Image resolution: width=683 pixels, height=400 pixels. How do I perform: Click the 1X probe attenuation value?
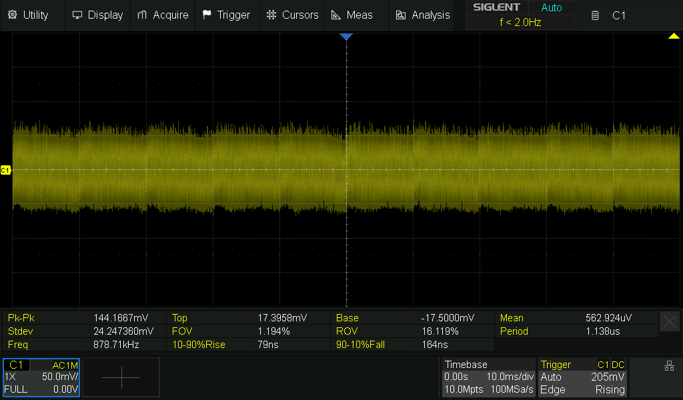(x=9, y=377)
